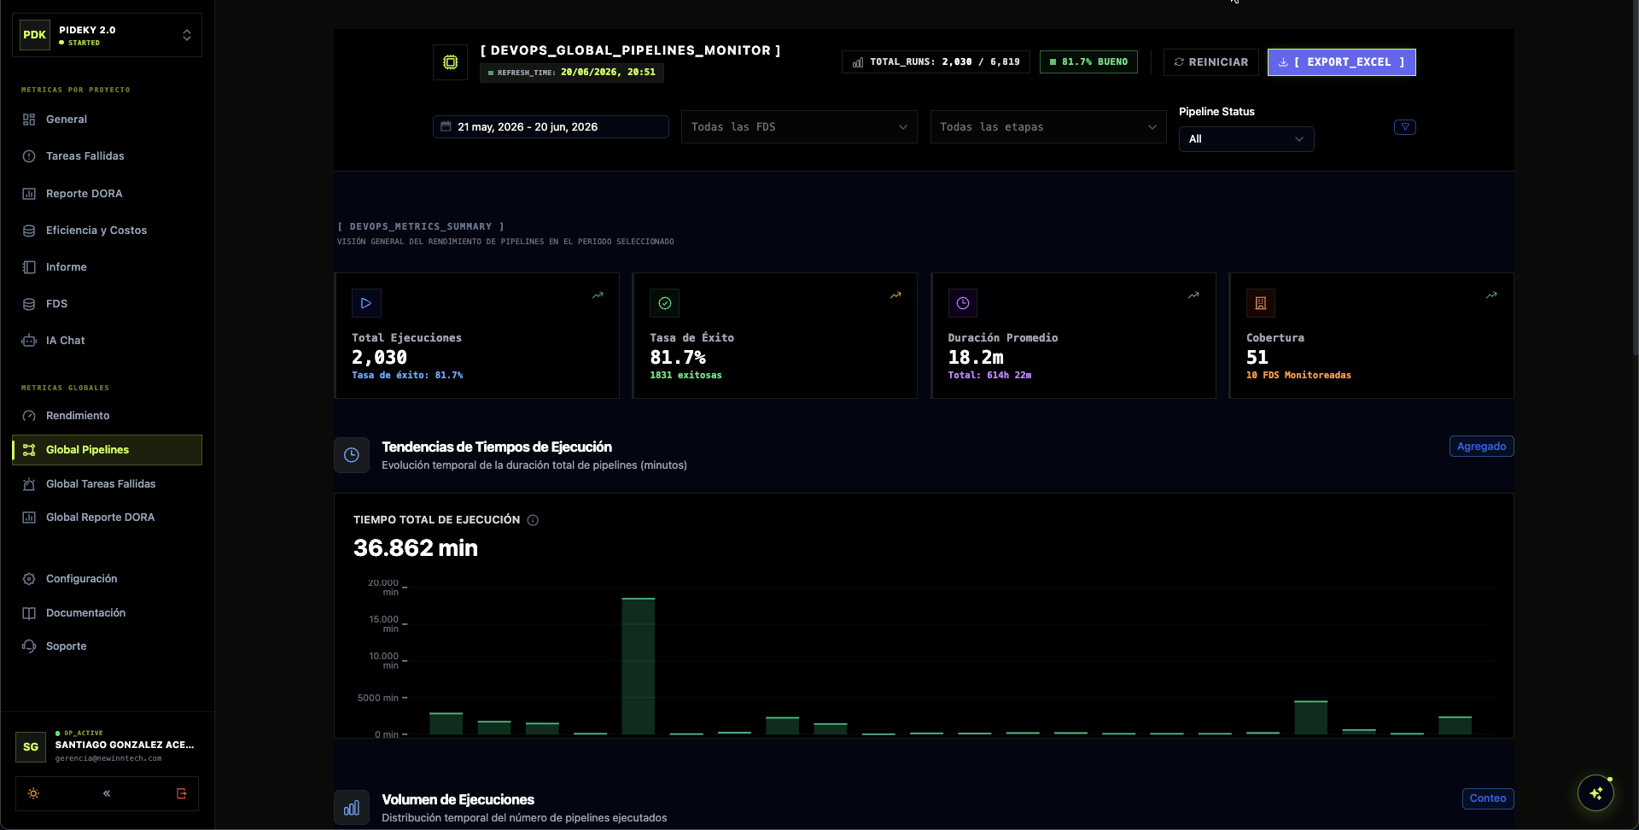Click the 'Total: 614h 22m' text

pyautogui.click(x=989, y=376)
